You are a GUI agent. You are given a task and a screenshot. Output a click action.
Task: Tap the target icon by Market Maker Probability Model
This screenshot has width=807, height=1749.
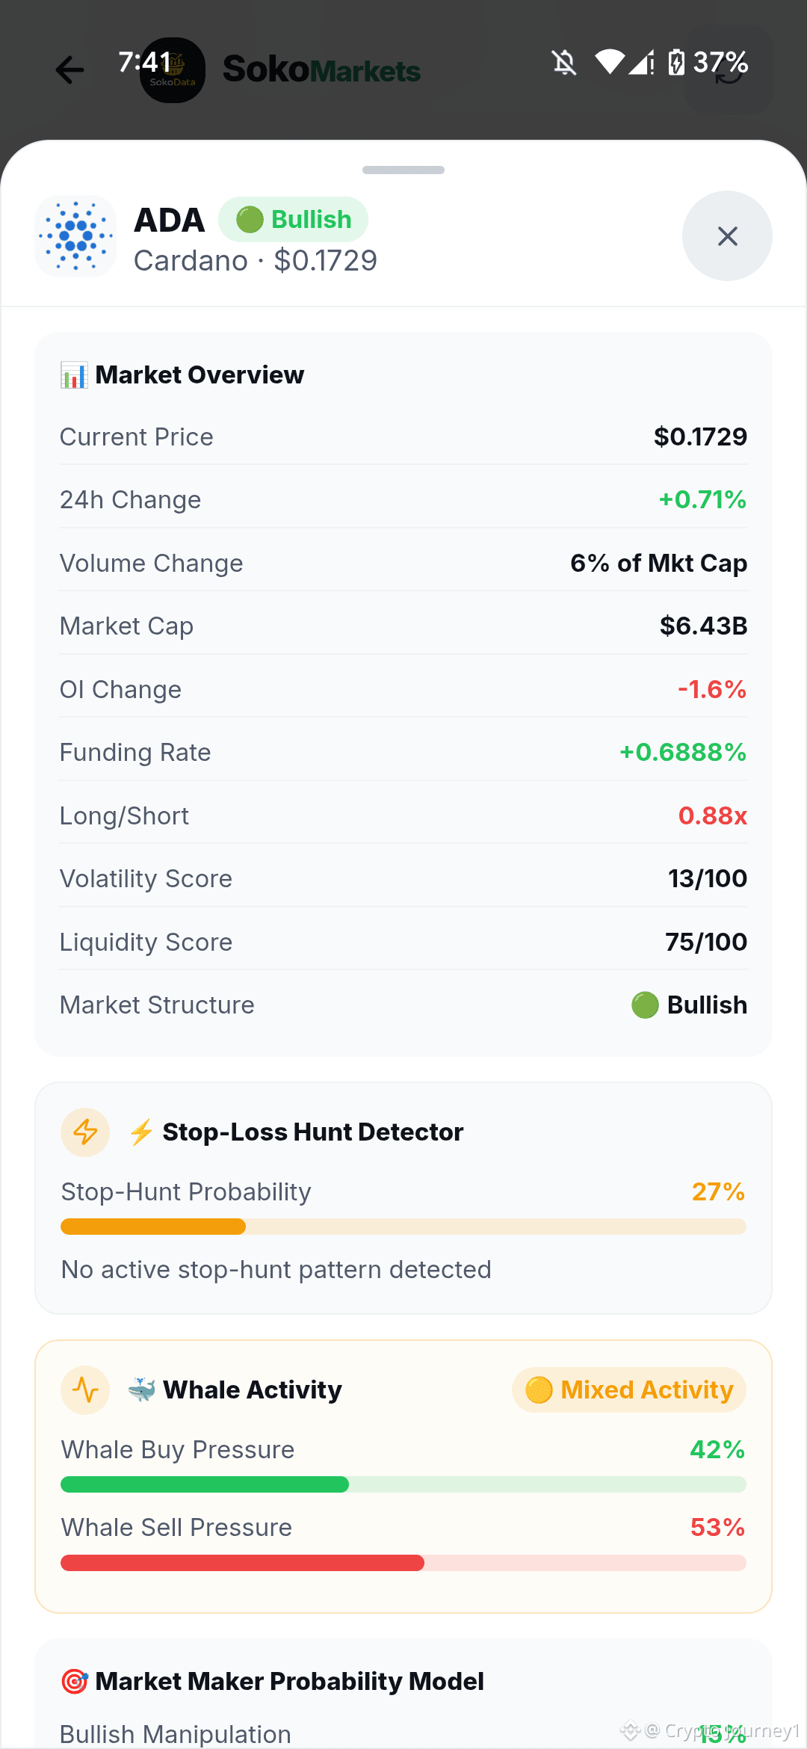point(74,1682)
